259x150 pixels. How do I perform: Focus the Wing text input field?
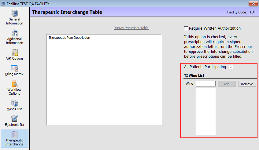point(205,84)
